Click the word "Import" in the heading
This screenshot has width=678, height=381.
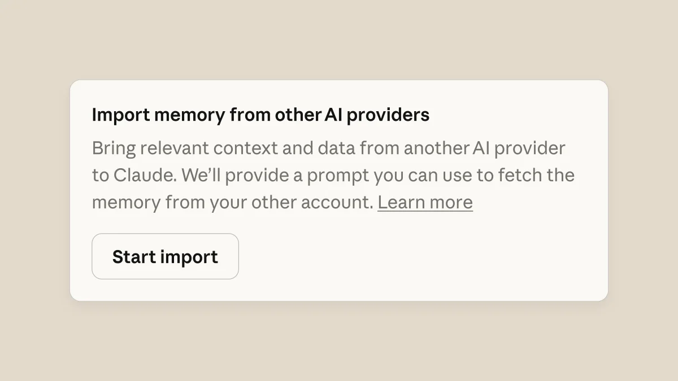[x=120, y=115]
